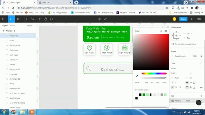Align text to bottom vertically
This screenshot has width=205, height=115.
click(194, 87)
